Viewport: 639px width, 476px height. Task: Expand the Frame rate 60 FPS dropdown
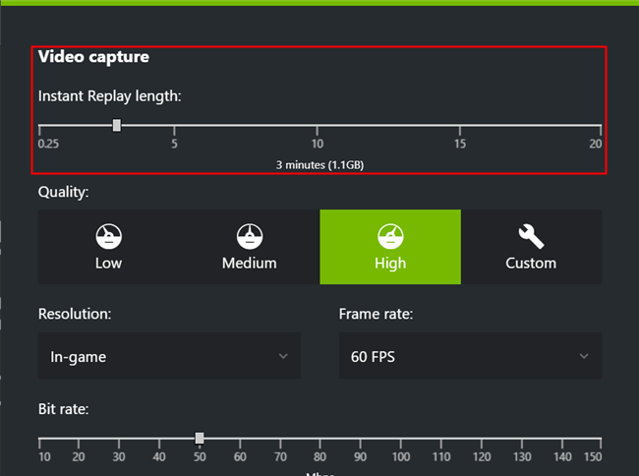[470, 356]
